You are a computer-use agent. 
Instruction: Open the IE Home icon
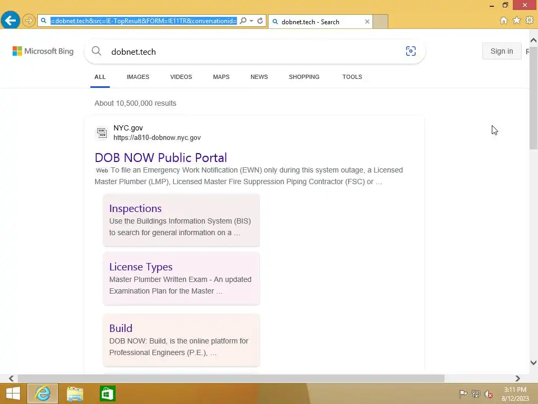[503, 21]
